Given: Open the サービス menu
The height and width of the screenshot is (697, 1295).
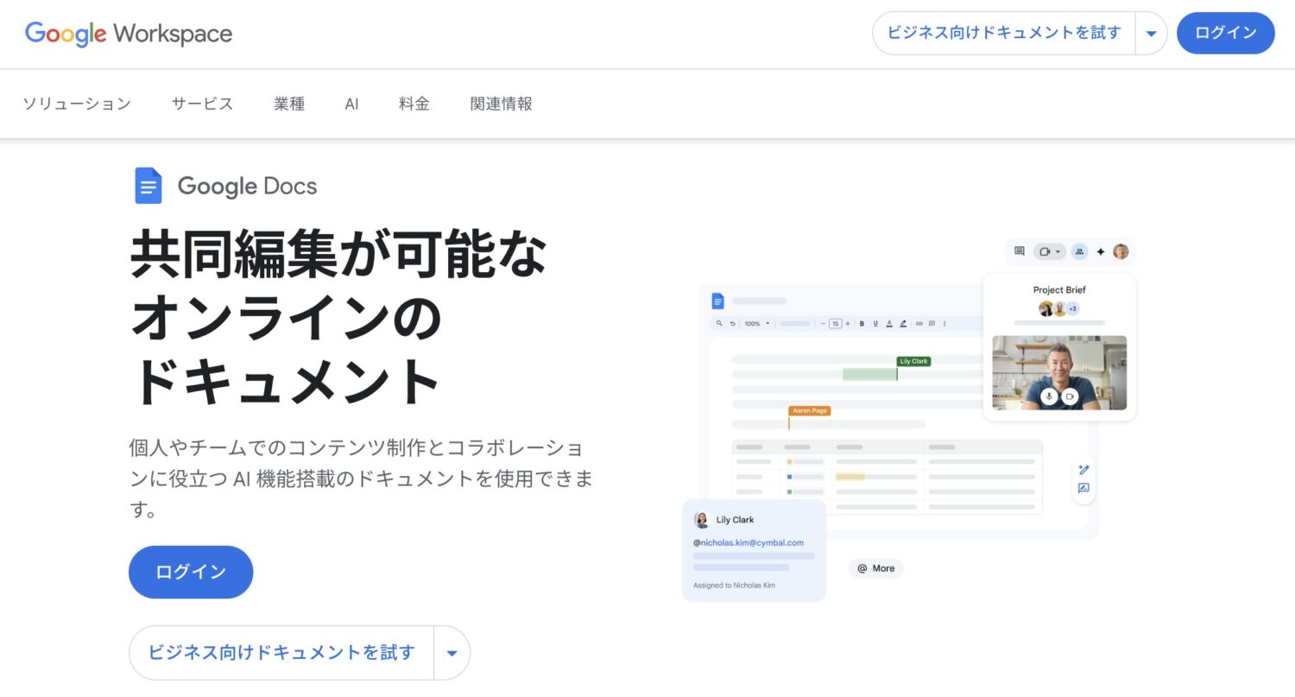Looking at the screenshot, I should (202, 104).
